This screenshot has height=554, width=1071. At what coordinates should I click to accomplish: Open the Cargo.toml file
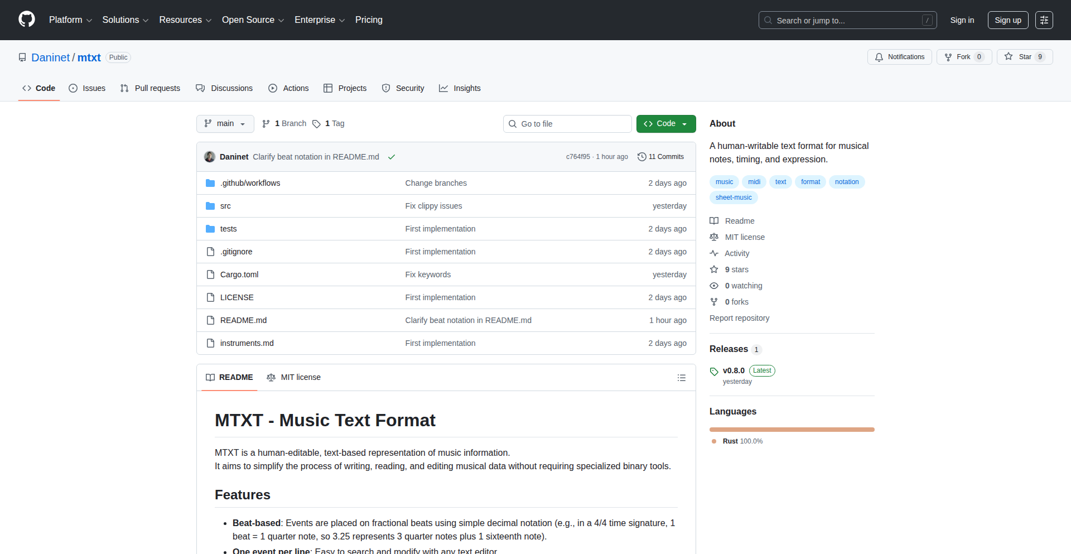(239, 274)
